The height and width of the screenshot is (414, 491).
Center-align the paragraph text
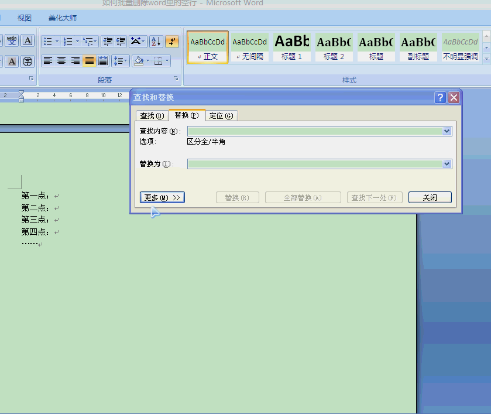coord(61,61)
